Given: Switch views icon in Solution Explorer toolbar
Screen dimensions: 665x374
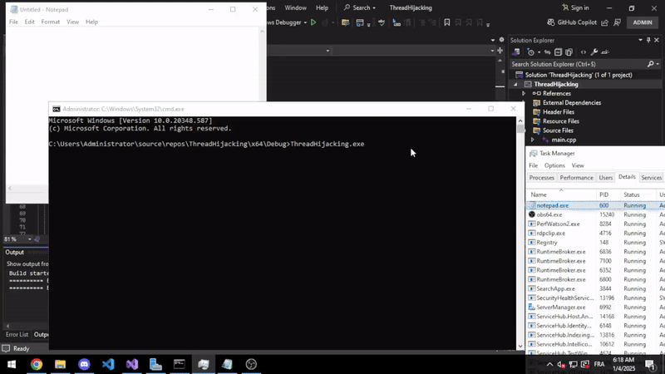Looking at the screenshot, I should (x=516, y=52).
